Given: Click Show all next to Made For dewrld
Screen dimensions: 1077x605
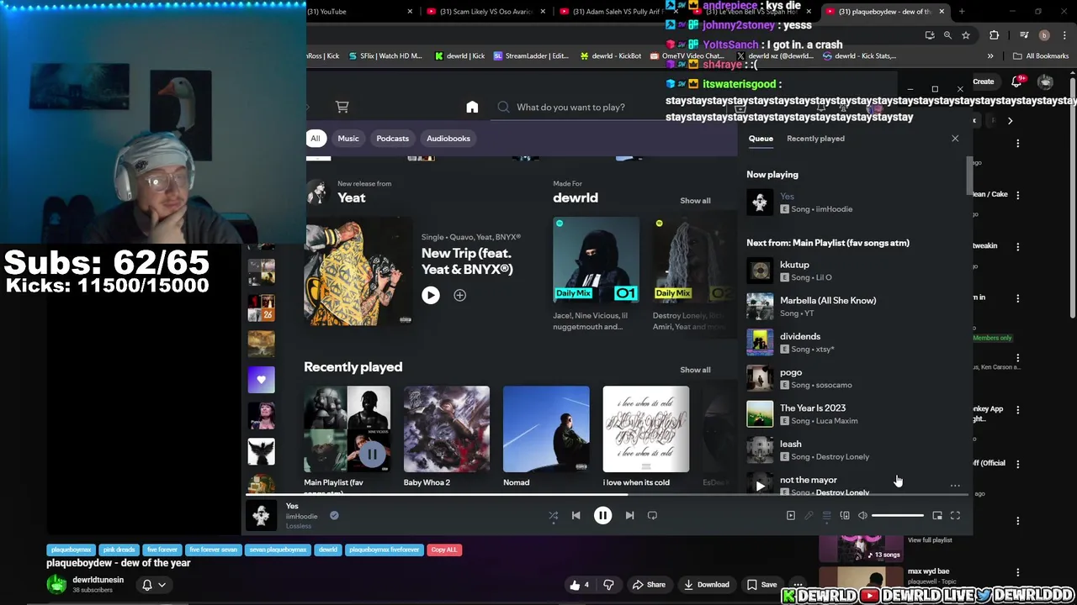Looking at the screenshot, I should pyautogui.click(x=695, y=201).
